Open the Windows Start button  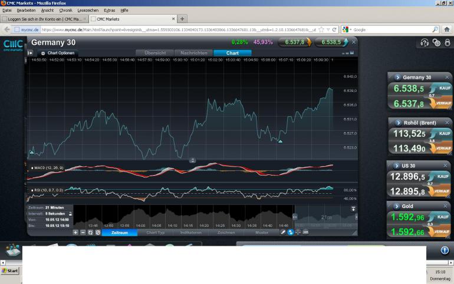pos(10,270)
